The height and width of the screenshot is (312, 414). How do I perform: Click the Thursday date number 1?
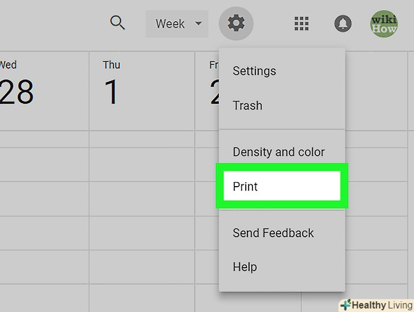pyautogui.click(x=112, y=92)
